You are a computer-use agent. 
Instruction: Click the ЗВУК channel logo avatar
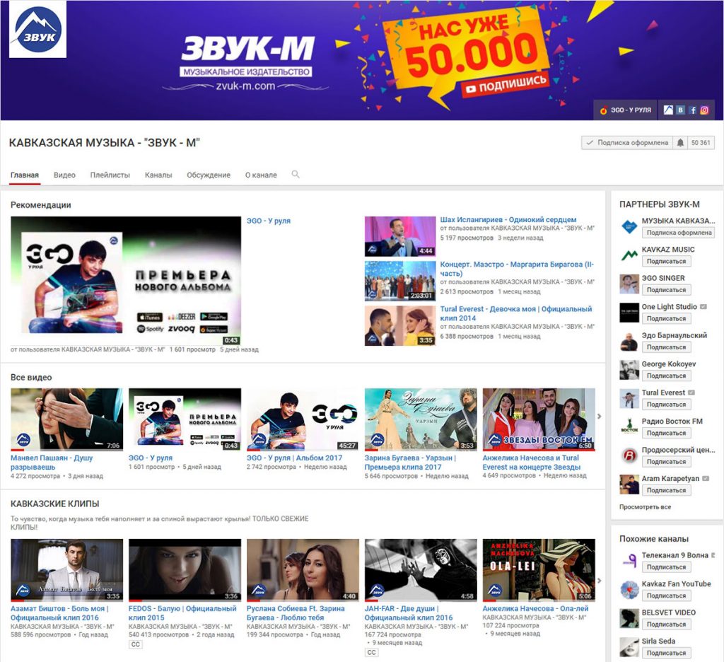[x=38, y=30]
